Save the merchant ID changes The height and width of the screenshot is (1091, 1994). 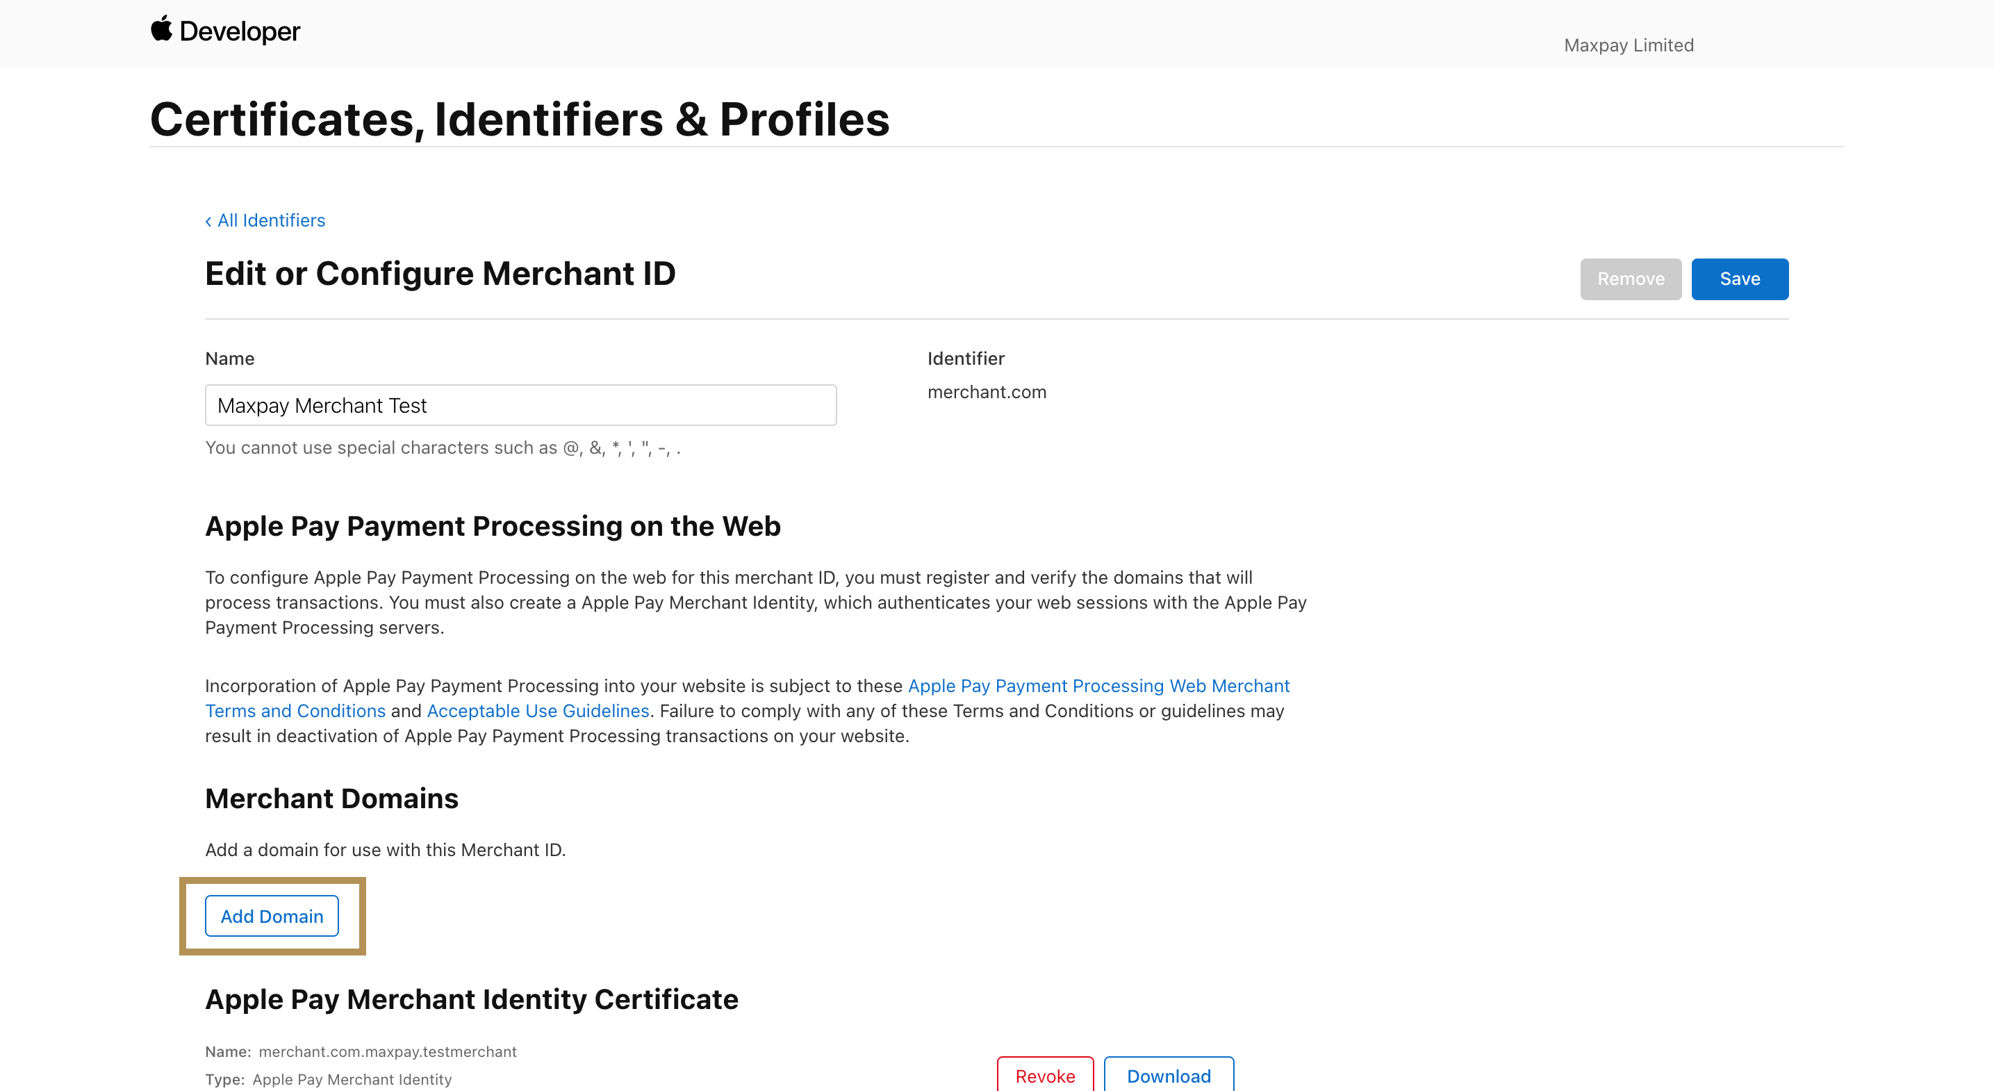[1738, 279]
